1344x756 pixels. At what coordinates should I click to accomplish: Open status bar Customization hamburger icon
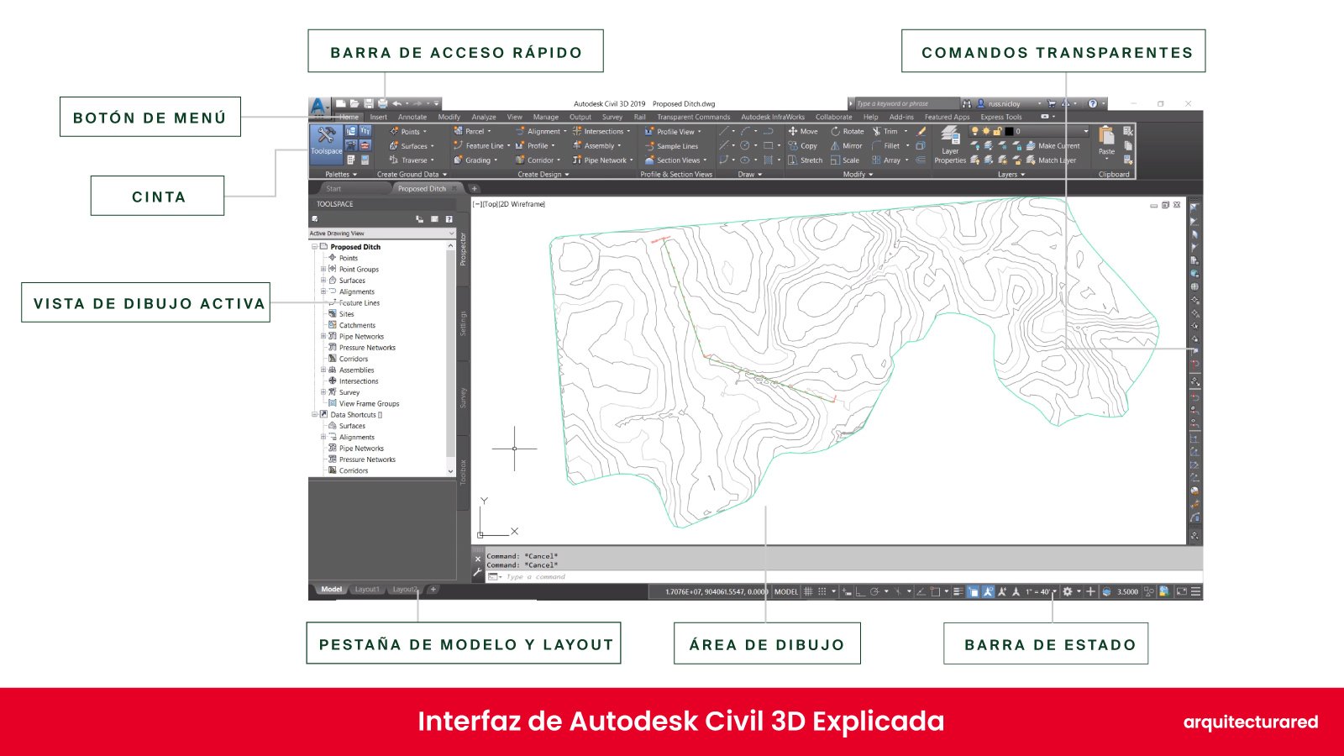(x=1195, y=591)
